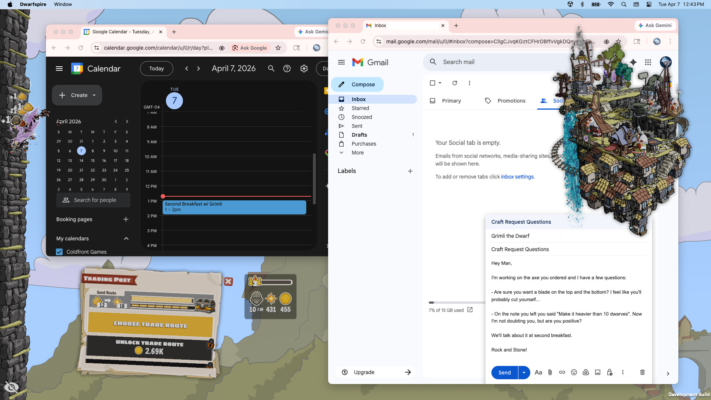
Task: Insert emoji in compose window
Action: tap(574, 372)
